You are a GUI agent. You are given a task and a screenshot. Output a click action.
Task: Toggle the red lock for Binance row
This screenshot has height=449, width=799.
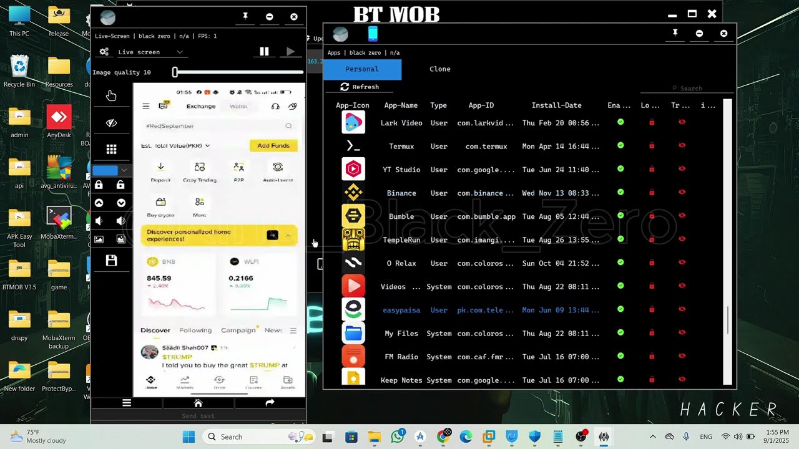coord(652,192)
